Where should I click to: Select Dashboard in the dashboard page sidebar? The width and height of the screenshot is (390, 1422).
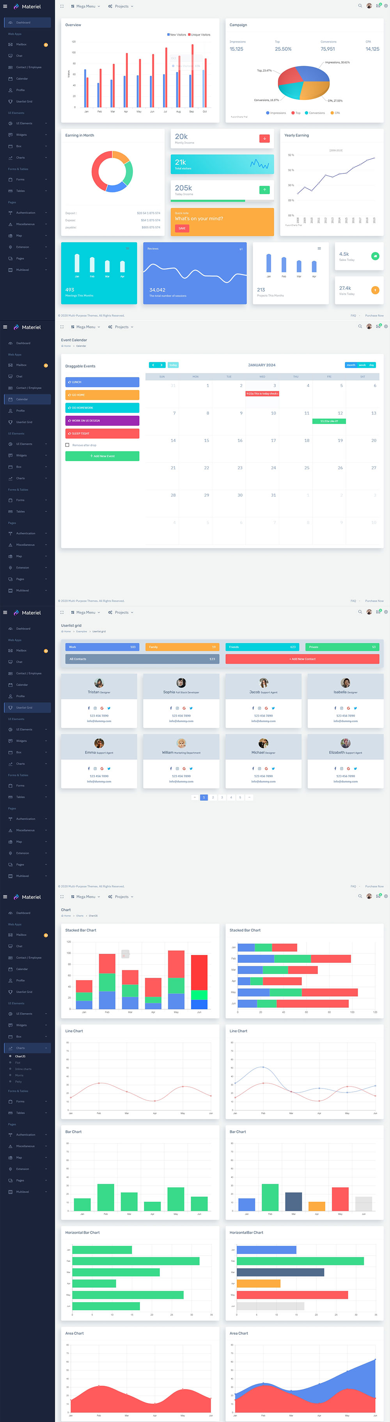pos(28,23)
